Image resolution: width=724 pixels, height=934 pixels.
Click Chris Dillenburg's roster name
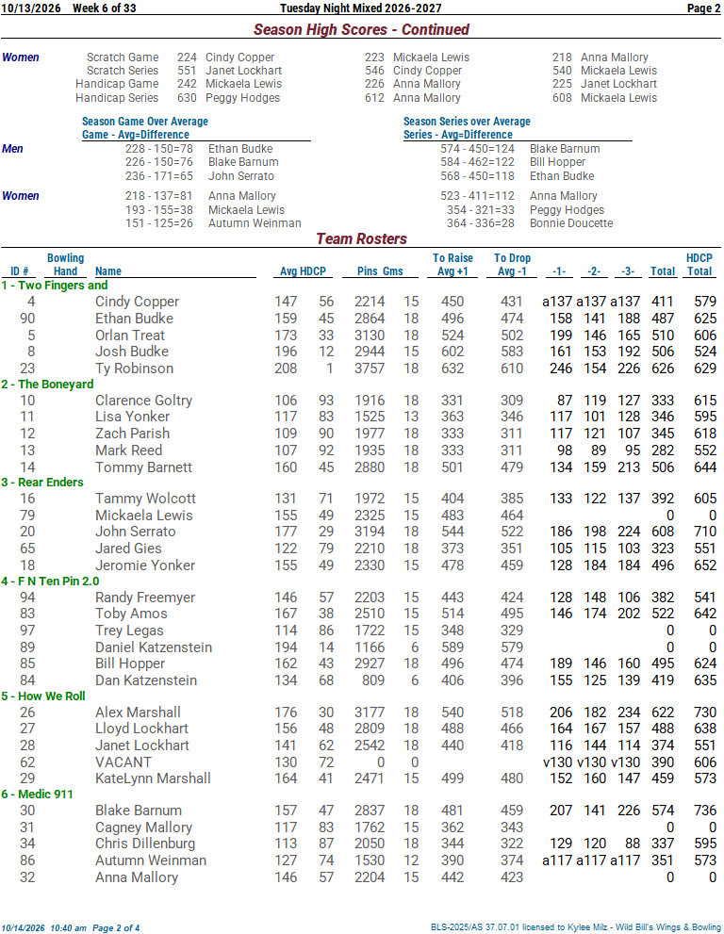[145, 844]
